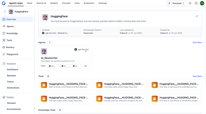
Task: Click the Playground play icon
Action: click(x=4, y=54)
